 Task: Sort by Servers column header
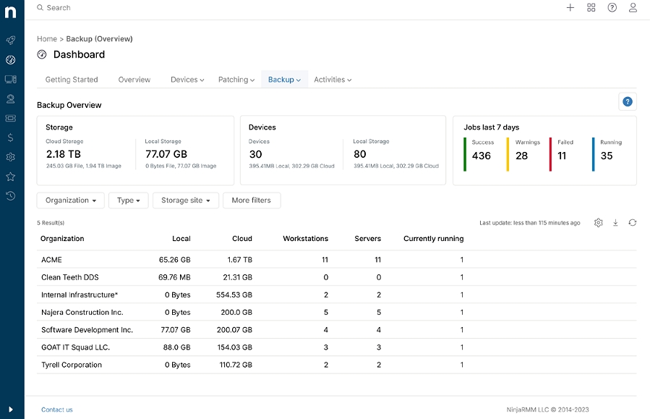tap(368, 239)
